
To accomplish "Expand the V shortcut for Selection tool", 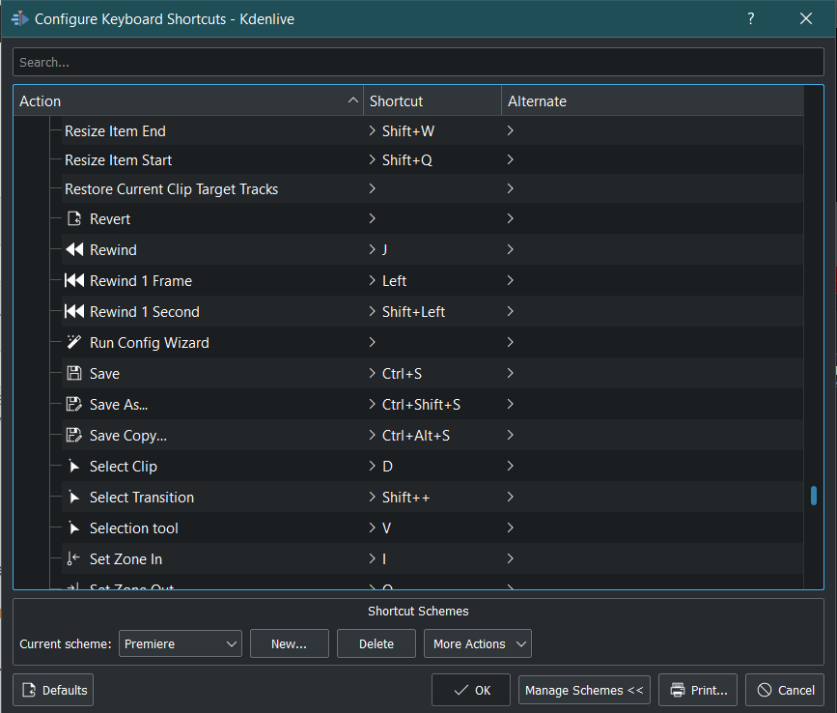I will pos(372,528).
